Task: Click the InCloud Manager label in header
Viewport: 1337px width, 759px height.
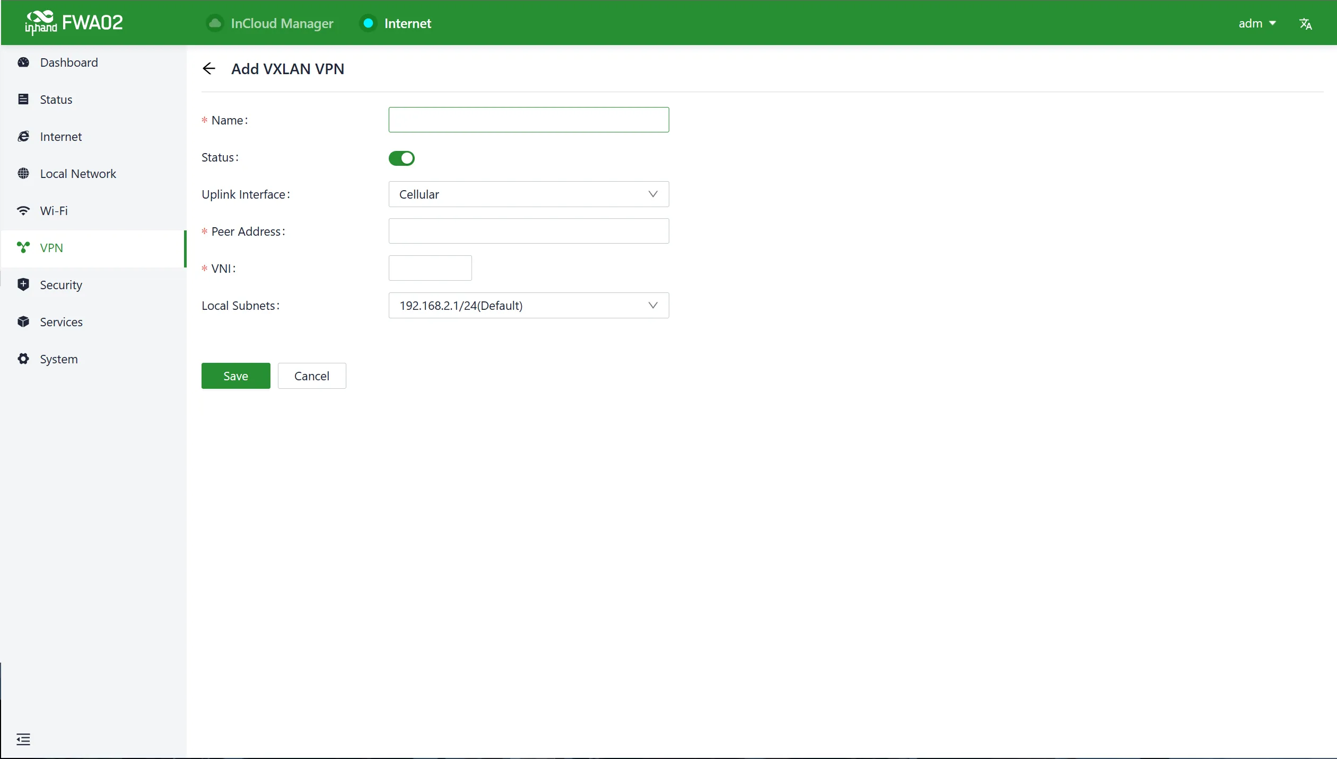Action: pos(282,23)
